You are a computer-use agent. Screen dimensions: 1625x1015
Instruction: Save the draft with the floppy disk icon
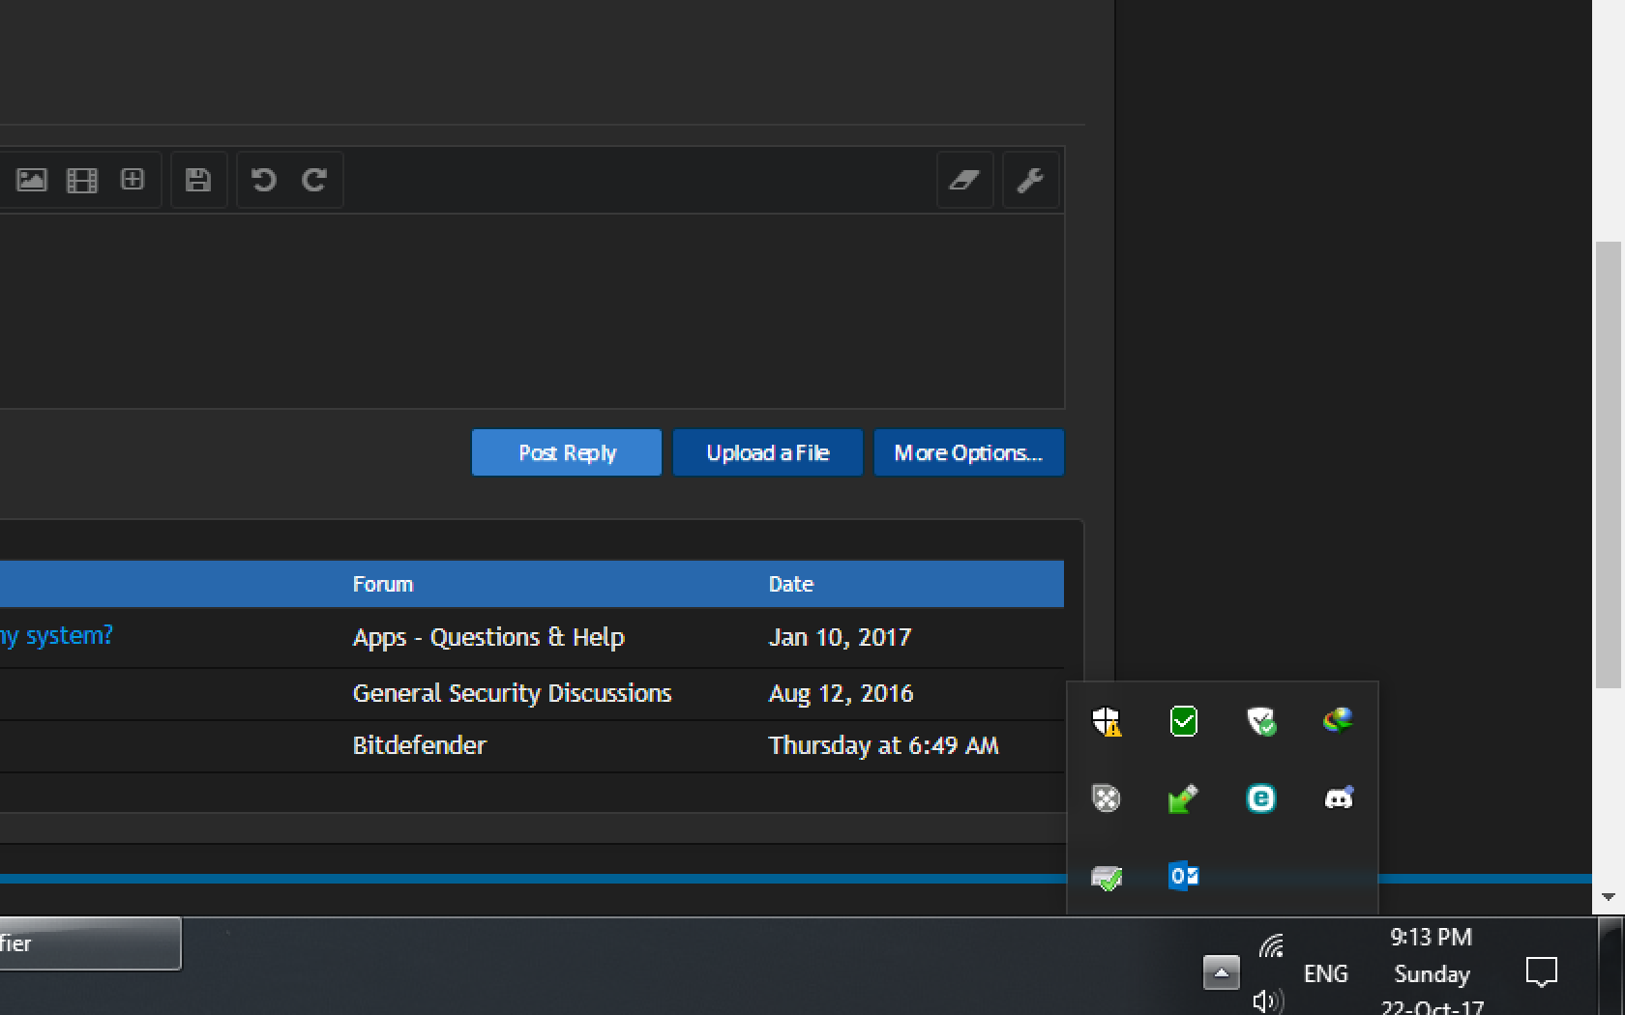point(198,180)
